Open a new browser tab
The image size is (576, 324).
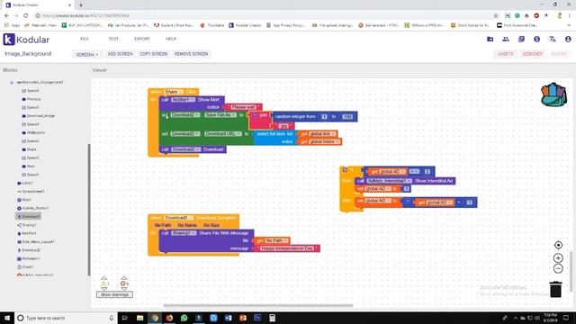click(81, 5)
